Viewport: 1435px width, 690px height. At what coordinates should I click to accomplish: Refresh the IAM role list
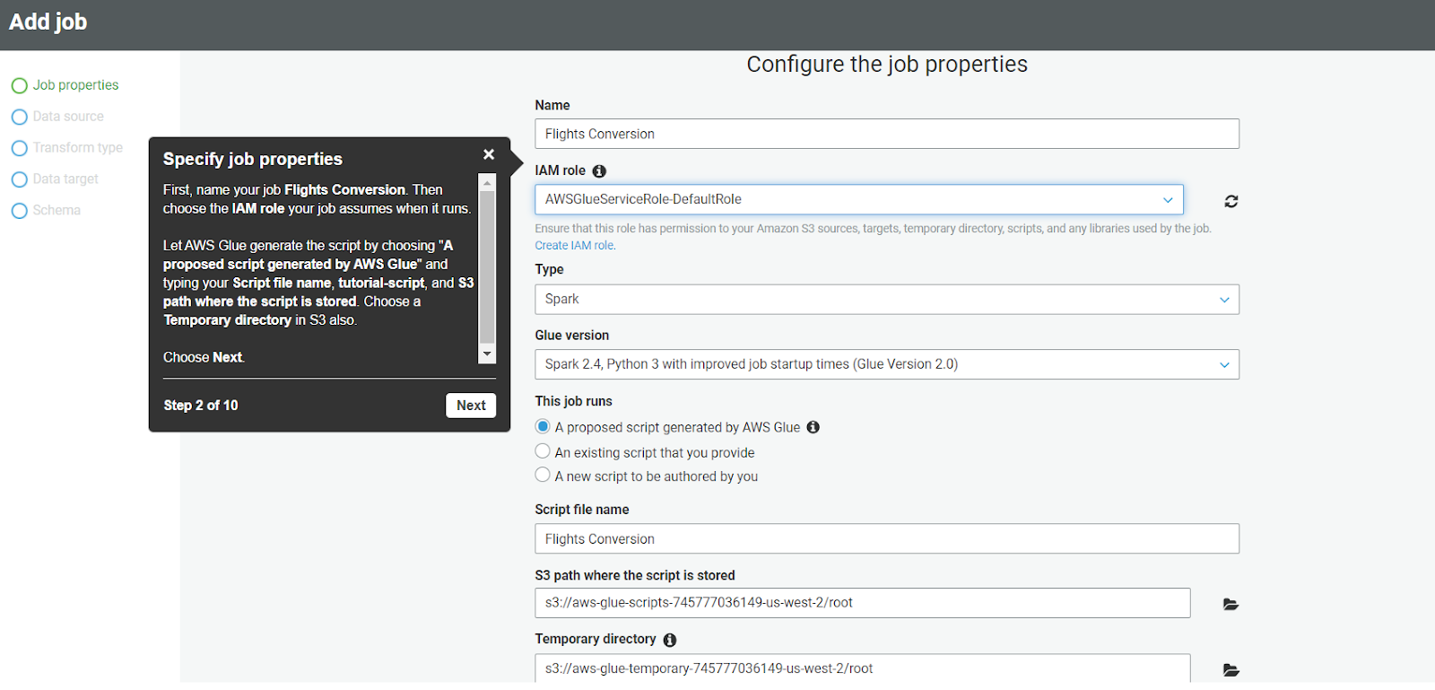click(1231, 201)
